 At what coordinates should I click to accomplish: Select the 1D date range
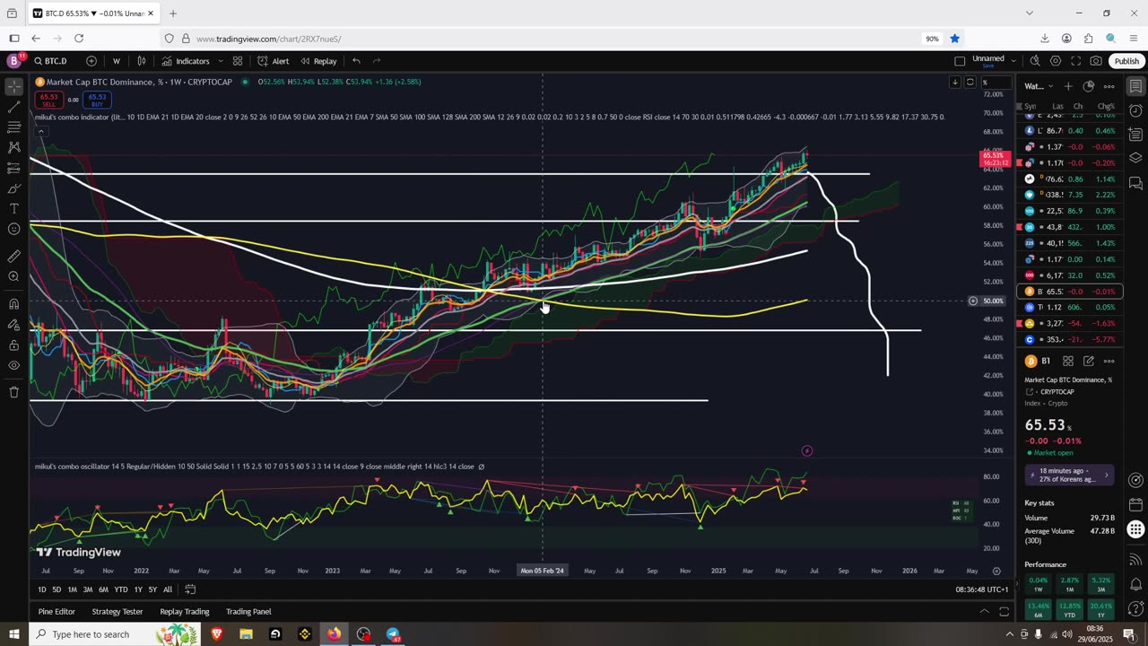coord(42,589)
